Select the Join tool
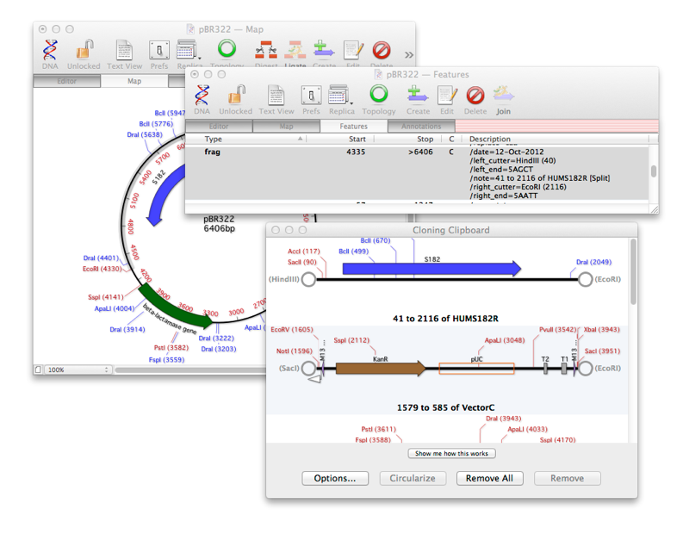Screen dimensions: 689x534 coord(503,97)
